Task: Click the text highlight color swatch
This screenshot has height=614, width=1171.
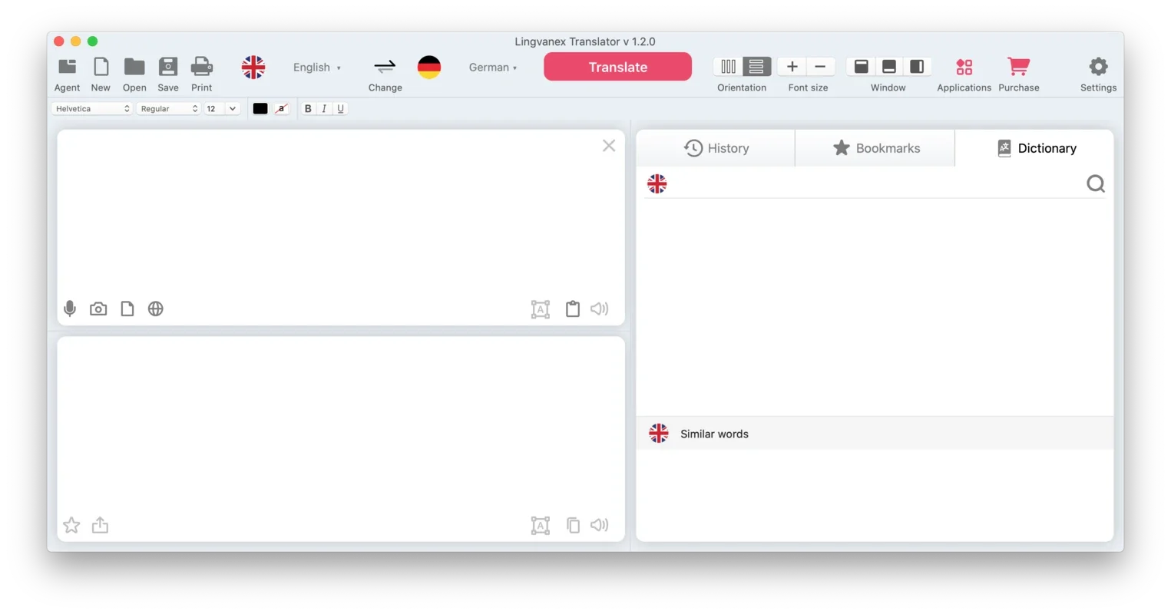Action: 281,109
